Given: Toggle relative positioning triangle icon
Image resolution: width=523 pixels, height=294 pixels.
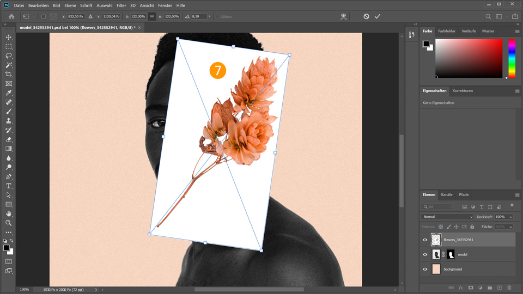Looking at the screenshot, I should click(x=90, y=16).
